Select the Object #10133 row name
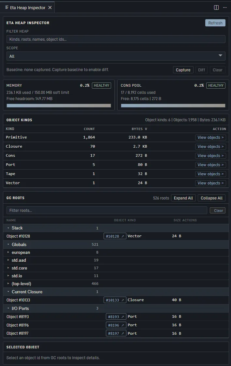This screenshot has height=366, width=231. tap(18, 300)
